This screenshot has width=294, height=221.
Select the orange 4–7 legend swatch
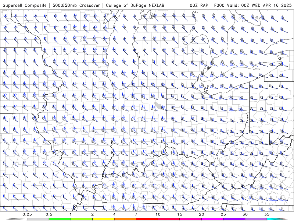125,219
